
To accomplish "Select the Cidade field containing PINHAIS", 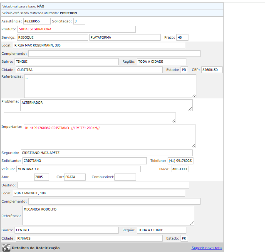I will (89, 238).
